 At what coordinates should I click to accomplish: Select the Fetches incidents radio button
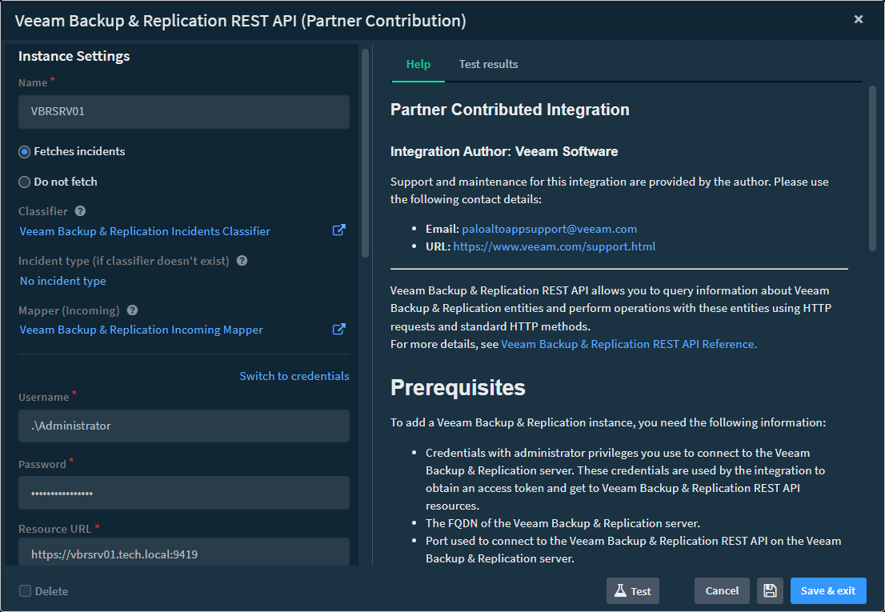point(24,152)
